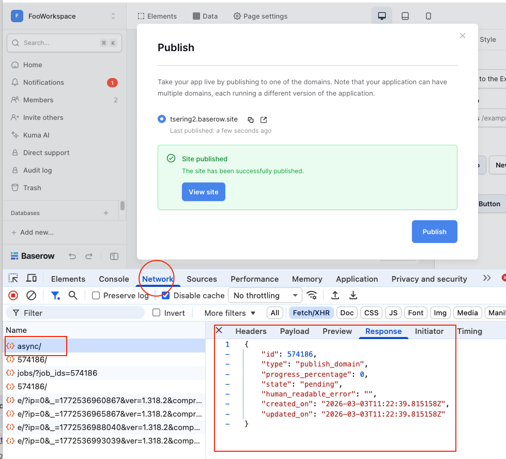Screen dimensions: 506x459
Task: Clear the network log
Action: [x=31, y=296]
